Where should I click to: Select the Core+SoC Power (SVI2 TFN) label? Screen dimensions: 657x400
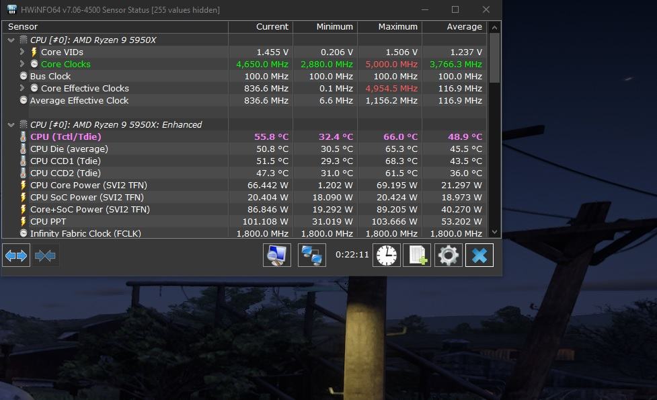(x=89, y=210)
